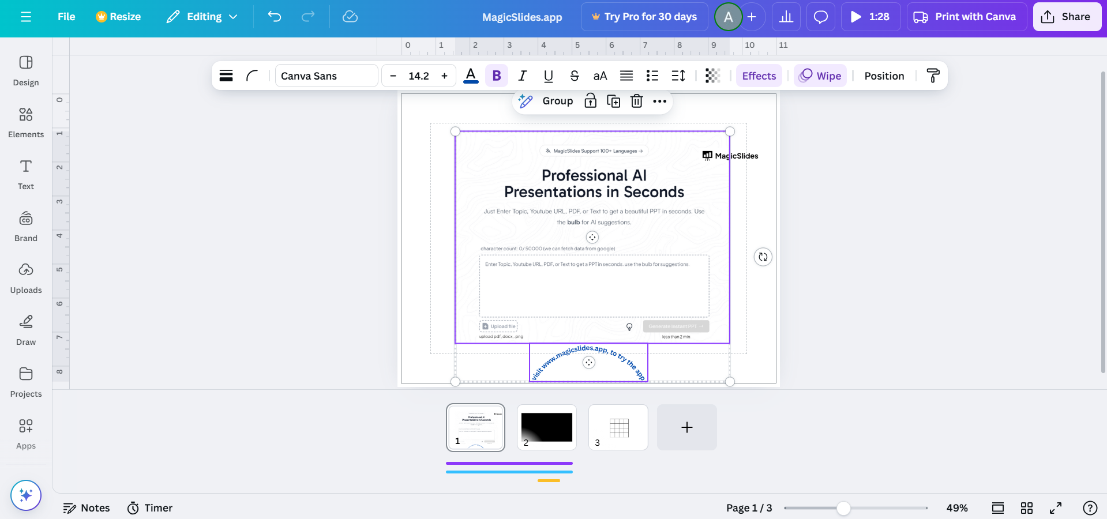Delete the selection with the trash icon
Viewport: 1107px width, 519px height.
636,101
